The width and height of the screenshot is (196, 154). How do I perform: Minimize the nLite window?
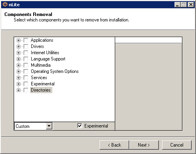point(177,5)
